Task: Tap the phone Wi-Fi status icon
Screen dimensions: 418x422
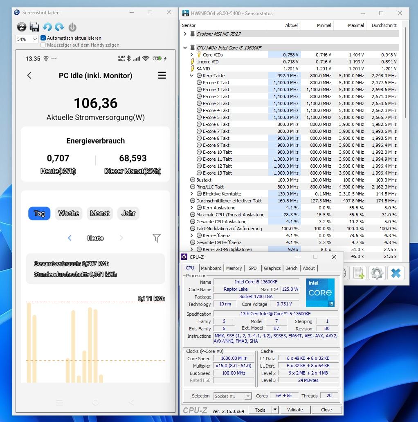Action: coord(146,58)
